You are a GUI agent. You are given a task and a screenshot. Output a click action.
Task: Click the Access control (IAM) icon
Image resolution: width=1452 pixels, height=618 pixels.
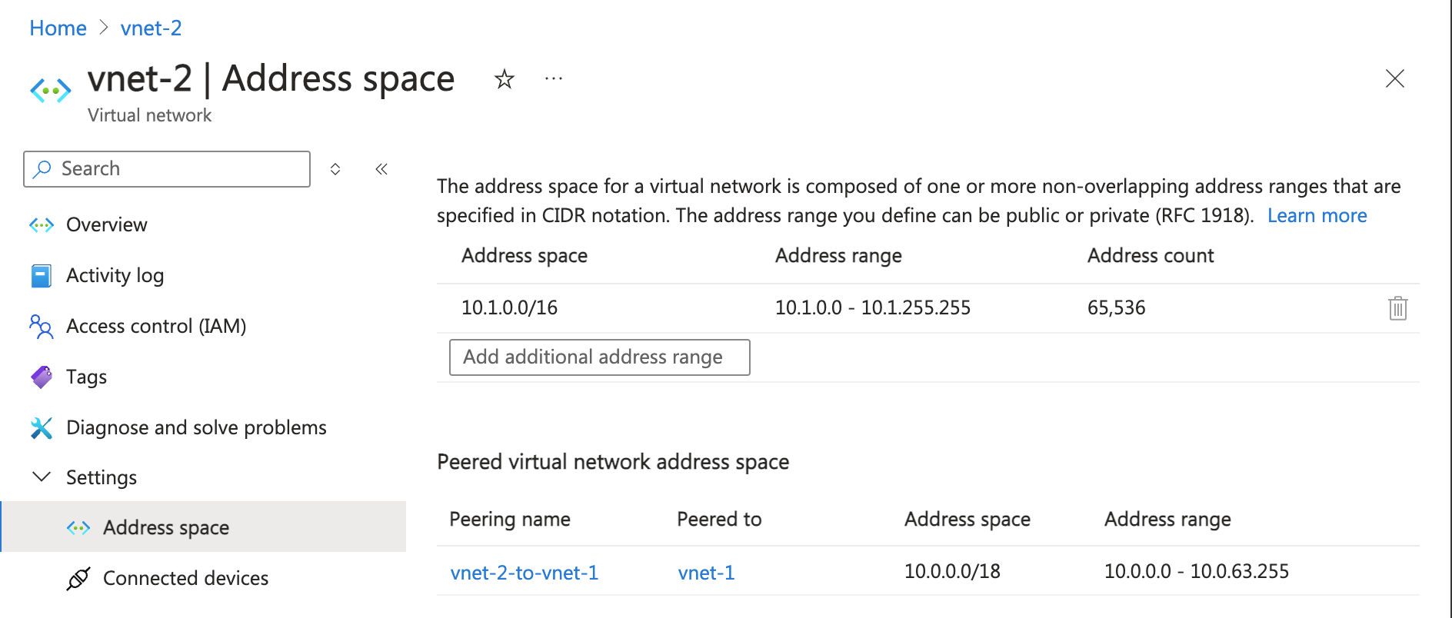[42, 326]
